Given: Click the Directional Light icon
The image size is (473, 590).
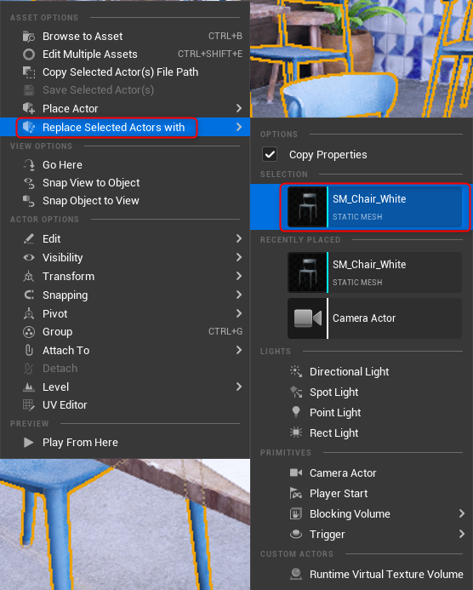Looking at the screenshot, I should (x=296, y=371).
